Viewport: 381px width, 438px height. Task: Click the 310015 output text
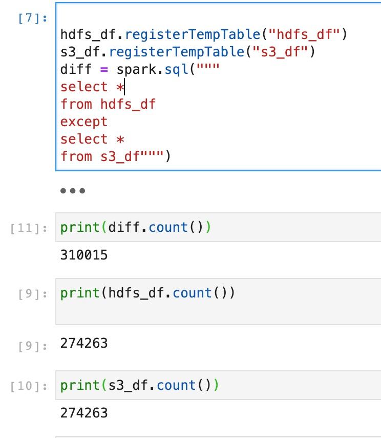pos(84,254)
